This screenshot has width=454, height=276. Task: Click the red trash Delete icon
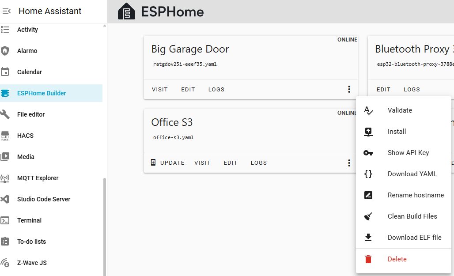(368, 259)
